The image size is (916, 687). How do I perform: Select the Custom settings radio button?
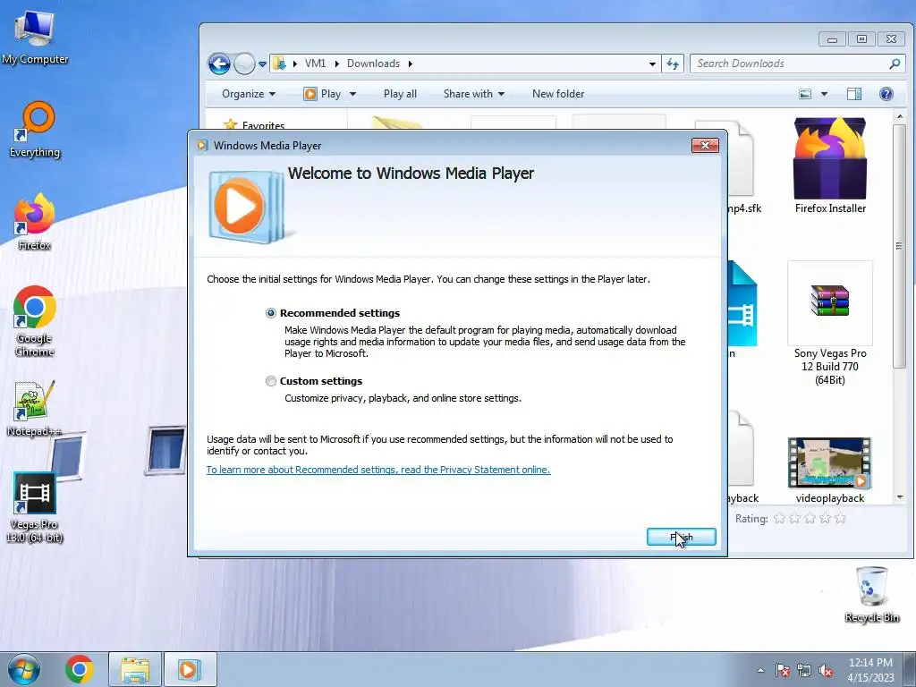[x=270, y=381]
